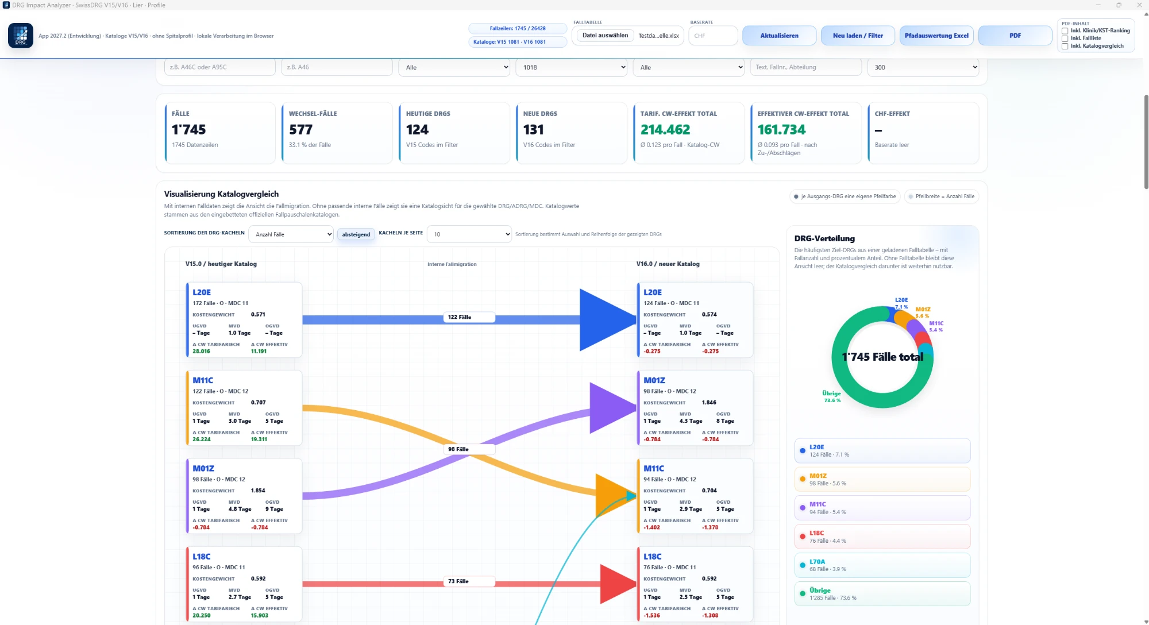Screen dimensions: 1149x625
Task: Toggle 'je Ausgangs-DRG eine eigene Pfeilfarbe' chip
Action: point(845,196)
